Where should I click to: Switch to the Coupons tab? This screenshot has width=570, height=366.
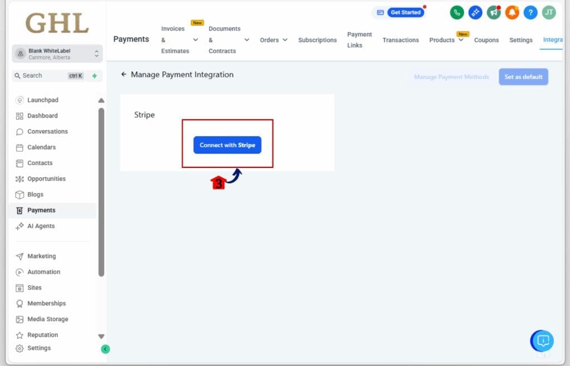pos(486,40)
